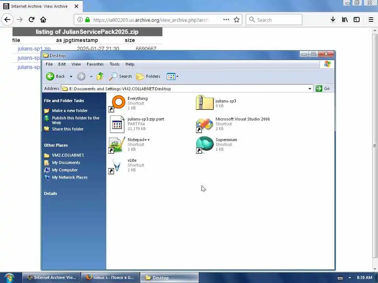The width and height of the screenshot is (378, 283).
Task: Open julians-sp1.zip link
Action: click(x=34, y=49)
